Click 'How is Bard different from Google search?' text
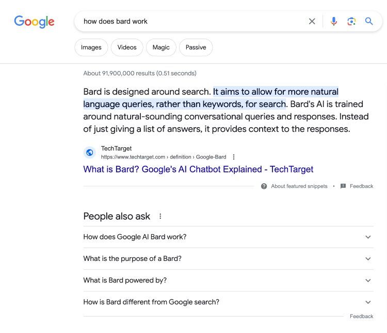Image resolution: width=387 pixels, height=333 pixels. pyautogui.click(x=151, y=302)
